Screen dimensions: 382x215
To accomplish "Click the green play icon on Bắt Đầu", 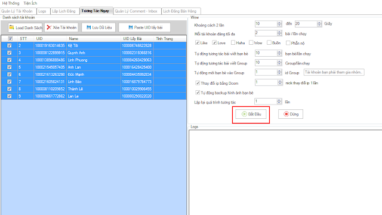I will 244,114.
